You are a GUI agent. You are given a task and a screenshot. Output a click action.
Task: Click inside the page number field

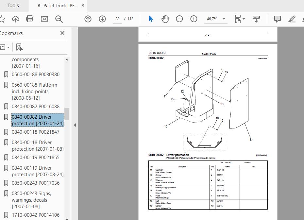coord(117,19)
